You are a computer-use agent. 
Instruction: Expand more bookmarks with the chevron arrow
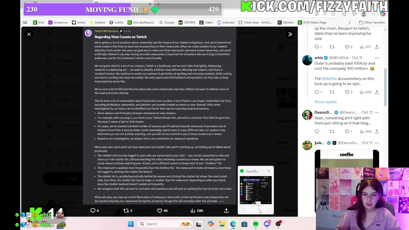pyautogui.click(x=349, y=22)
